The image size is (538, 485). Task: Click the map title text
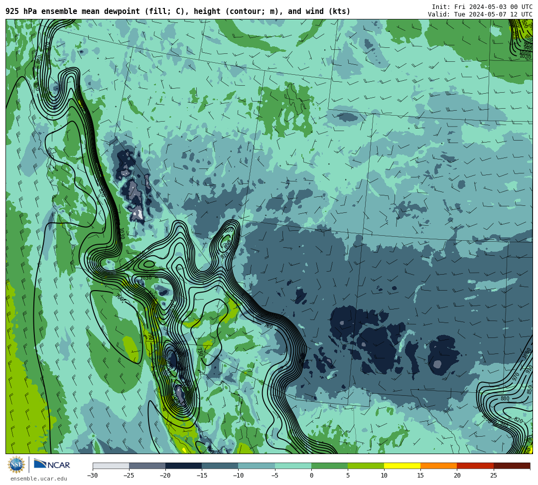178,11
